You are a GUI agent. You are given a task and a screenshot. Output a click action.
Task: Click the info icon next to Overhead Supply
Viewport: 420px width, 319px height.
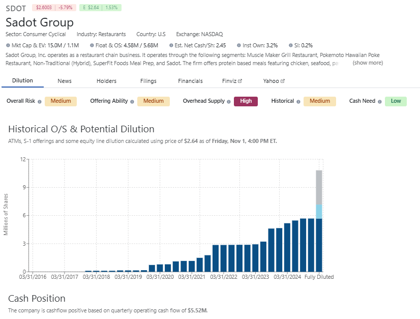tap(229, 101)
